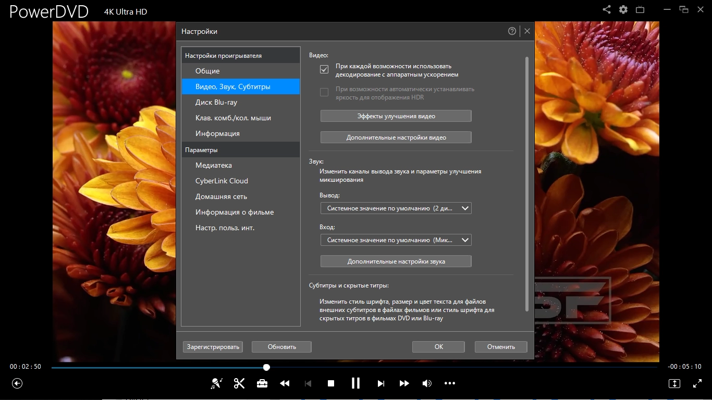Uncheck hardware accelerated decoding checkbox
This screenshot has width=712, height=400.
click(324, 69)
